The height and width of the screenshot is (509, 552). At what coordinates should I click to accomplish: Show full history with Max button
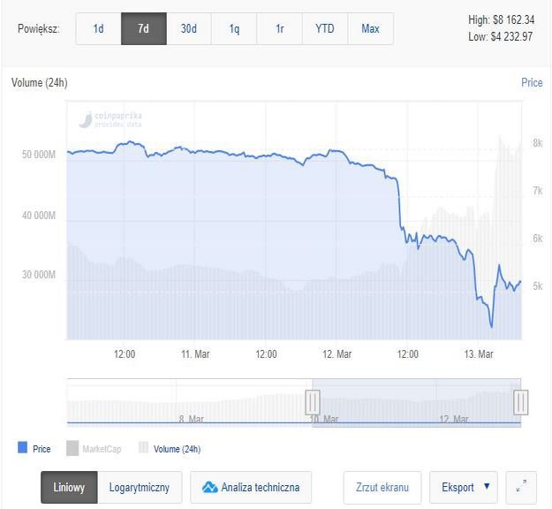[371, 29]
